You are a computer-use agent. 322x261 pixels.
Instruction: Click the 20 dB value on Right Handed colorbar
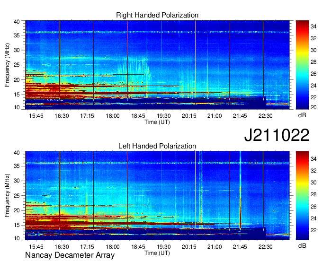pos(313,107)
